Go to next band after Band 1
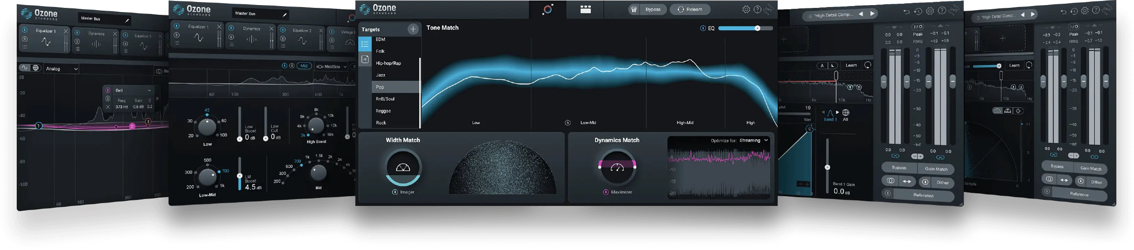 click(838, 112)
